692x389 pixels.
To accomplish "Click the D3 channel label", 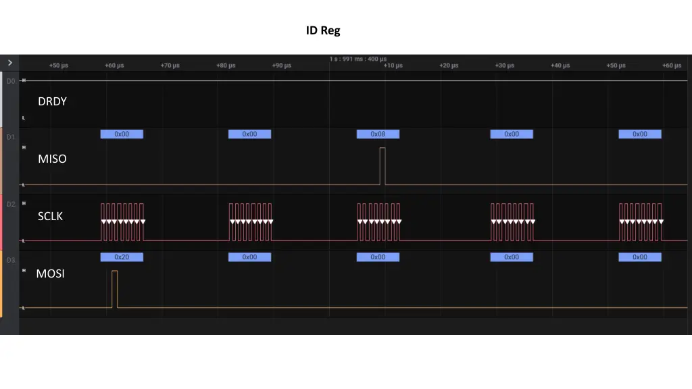I will coord(10,260).
